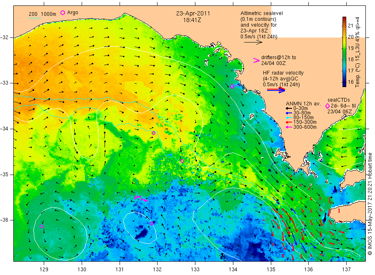The height and width of the screenshot is (275, 375).
Task: Click the 'sealCTDs' label
Action: coord(338,100)
